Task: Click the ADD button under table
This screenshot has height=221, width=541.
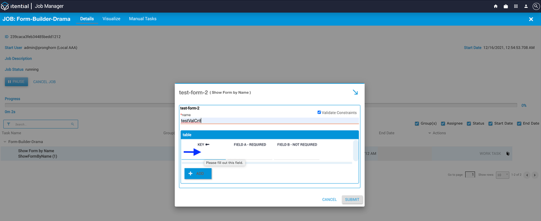Action: [x=198, y=174]
